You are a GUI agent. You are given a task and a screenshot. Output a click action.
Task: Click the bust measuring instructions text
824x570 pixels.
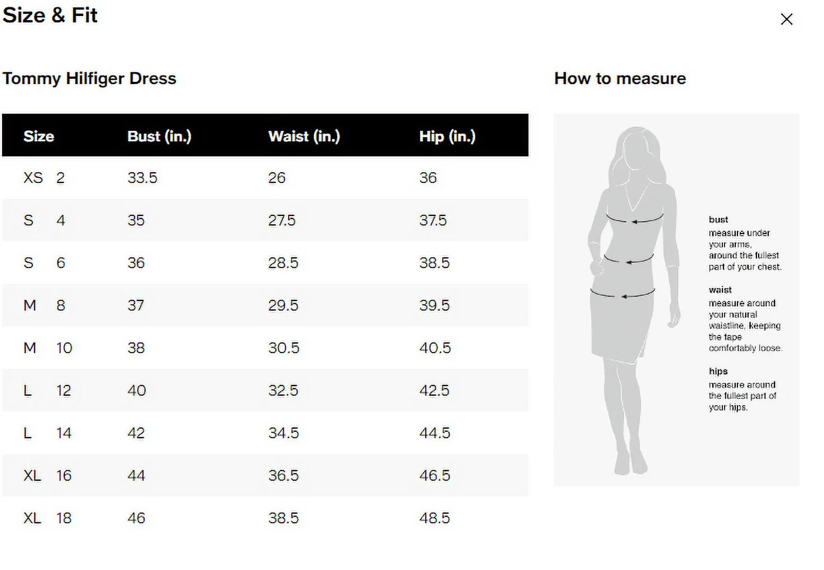(x=744, y=250)
